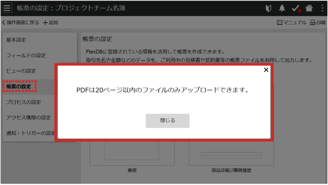Screen dimensions: 328x185
Task: Click the PDFは20ページ以内 message text
Action: (163, 90)
